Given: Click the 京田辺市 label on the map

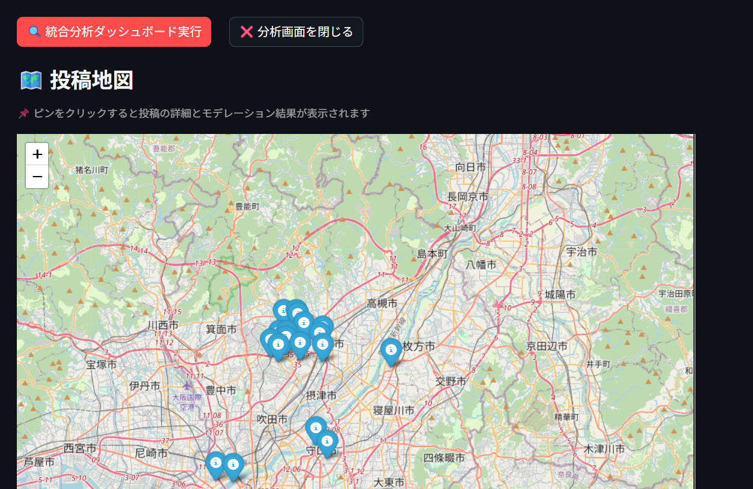Looking at the screenshot, I should [x=547, y=346].
